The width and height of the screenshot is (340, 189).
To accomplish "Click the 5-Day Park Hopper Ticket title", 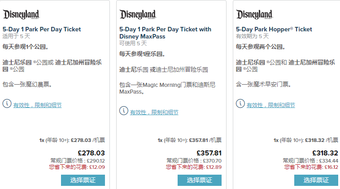I will point(274,29).
